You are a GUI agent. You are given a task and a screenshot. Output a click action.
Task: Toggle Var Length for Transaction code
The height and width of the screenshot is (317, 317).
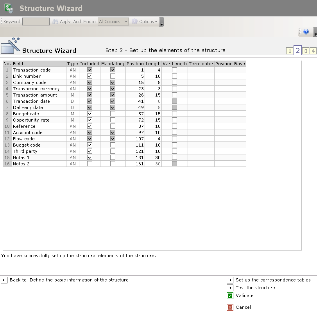coord(174,70)
